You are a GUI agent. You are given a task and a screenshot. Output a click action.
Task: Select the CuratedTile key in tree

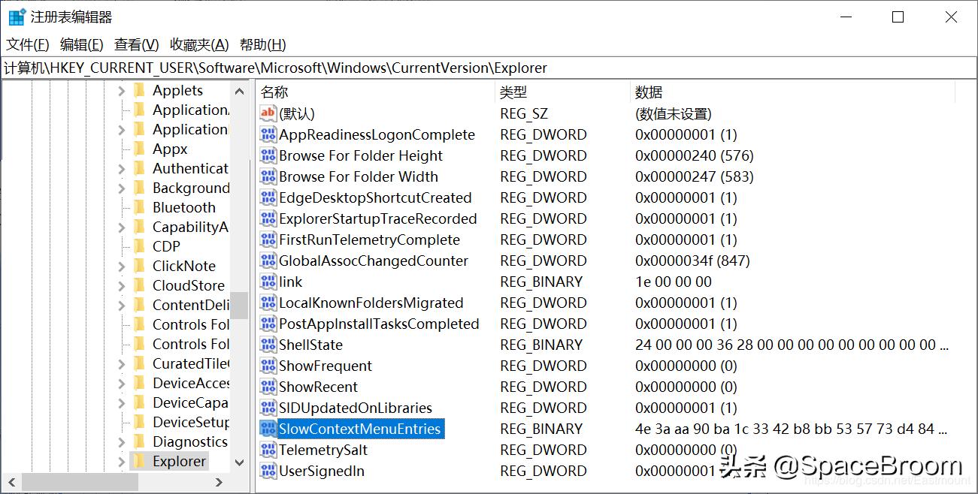pos(191,363)
